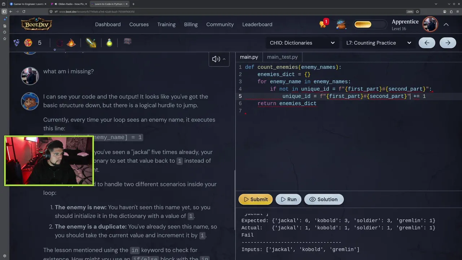Open the sidebar history clock icon
The image size is (462, 260).
pos(4,32)
